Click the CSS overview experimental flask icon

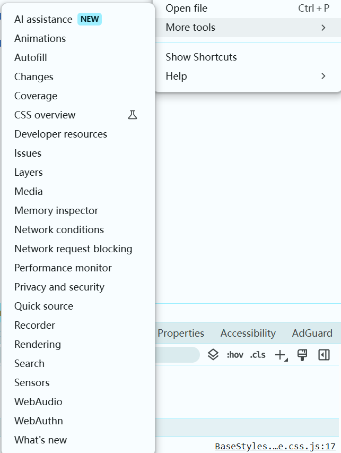[x=133, y=115]
